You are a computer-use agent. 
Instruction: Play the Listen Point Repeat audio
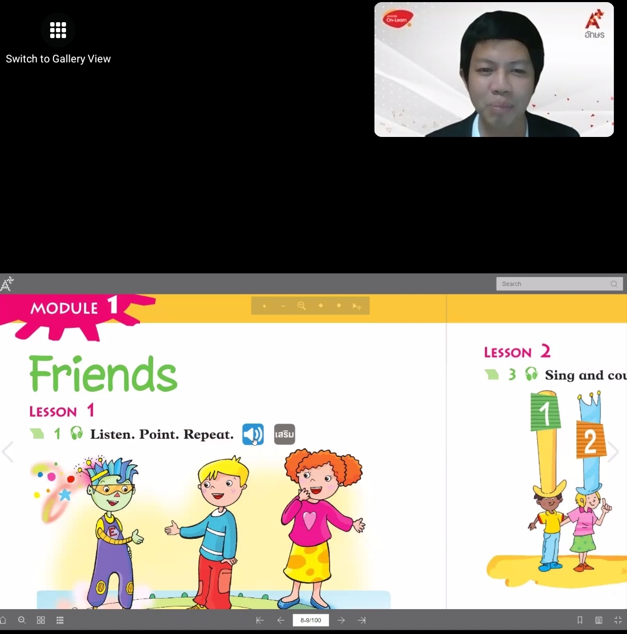click(x=253, y=434)
